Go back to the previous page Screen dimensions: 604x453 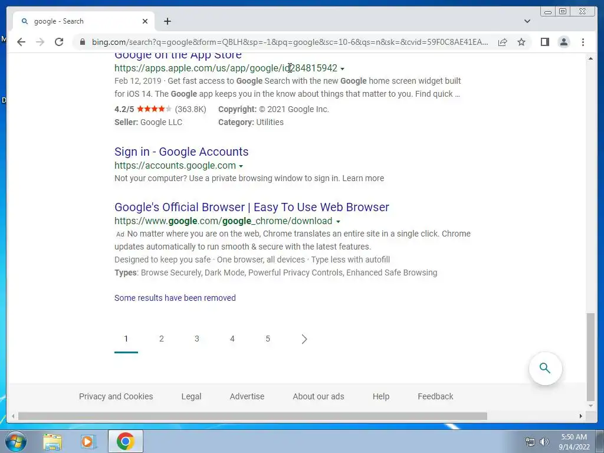pos(21,42)
